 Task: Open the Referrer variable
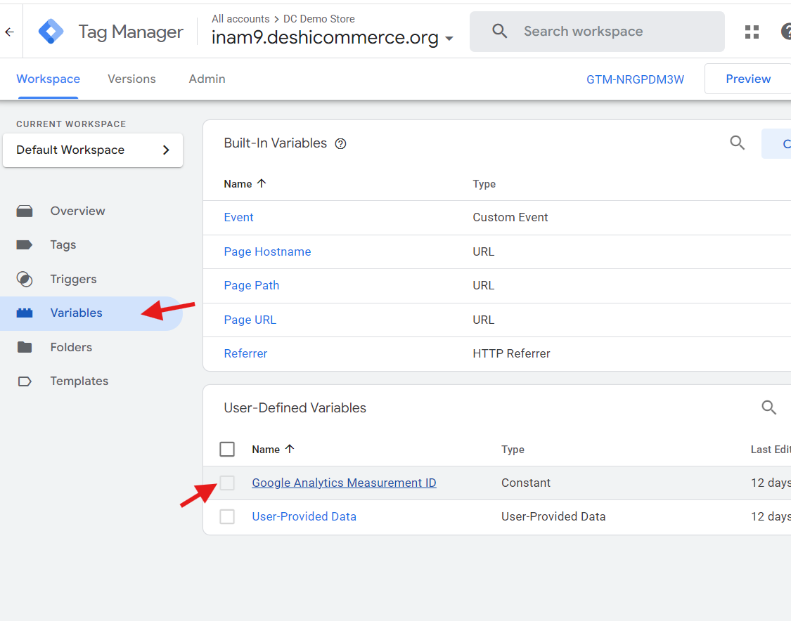coord(245,353)
